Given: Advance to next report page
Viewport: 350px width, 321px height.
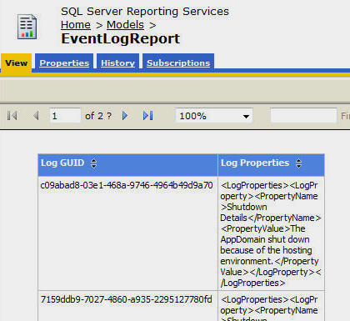Looking at the screenshot, I should point(125,115).
